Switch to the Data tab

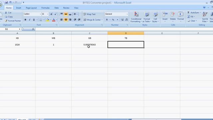click(57, 8)
